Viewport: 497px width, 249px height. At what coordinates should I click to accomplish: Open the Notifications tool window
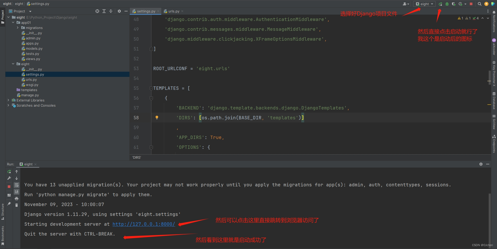click(494, 22)
